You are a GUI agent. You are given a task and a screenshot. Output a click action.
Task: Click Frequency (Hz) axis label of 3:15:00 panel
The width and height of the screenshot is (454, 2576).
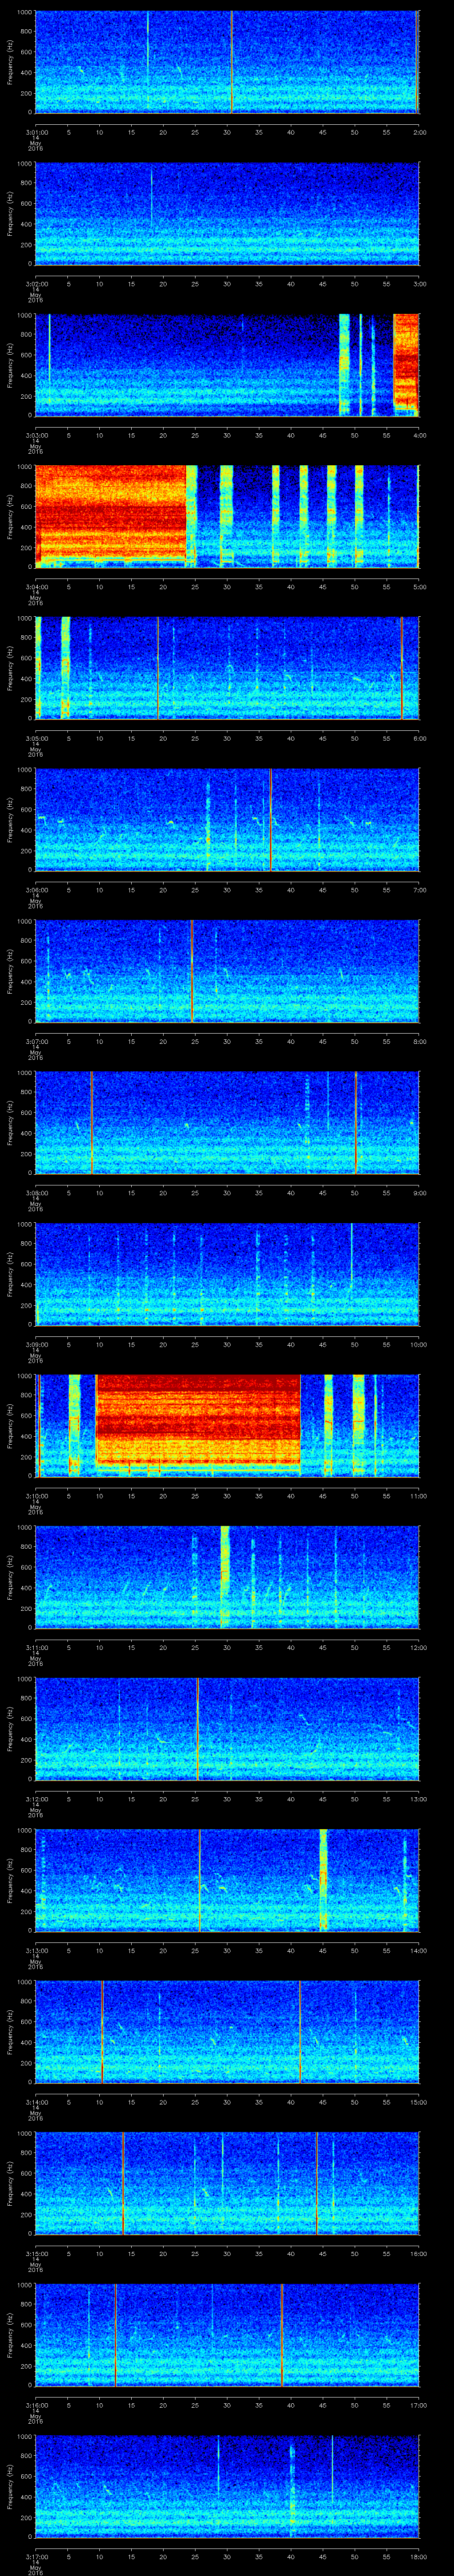pyautogui.click(x=10, y=2184)
